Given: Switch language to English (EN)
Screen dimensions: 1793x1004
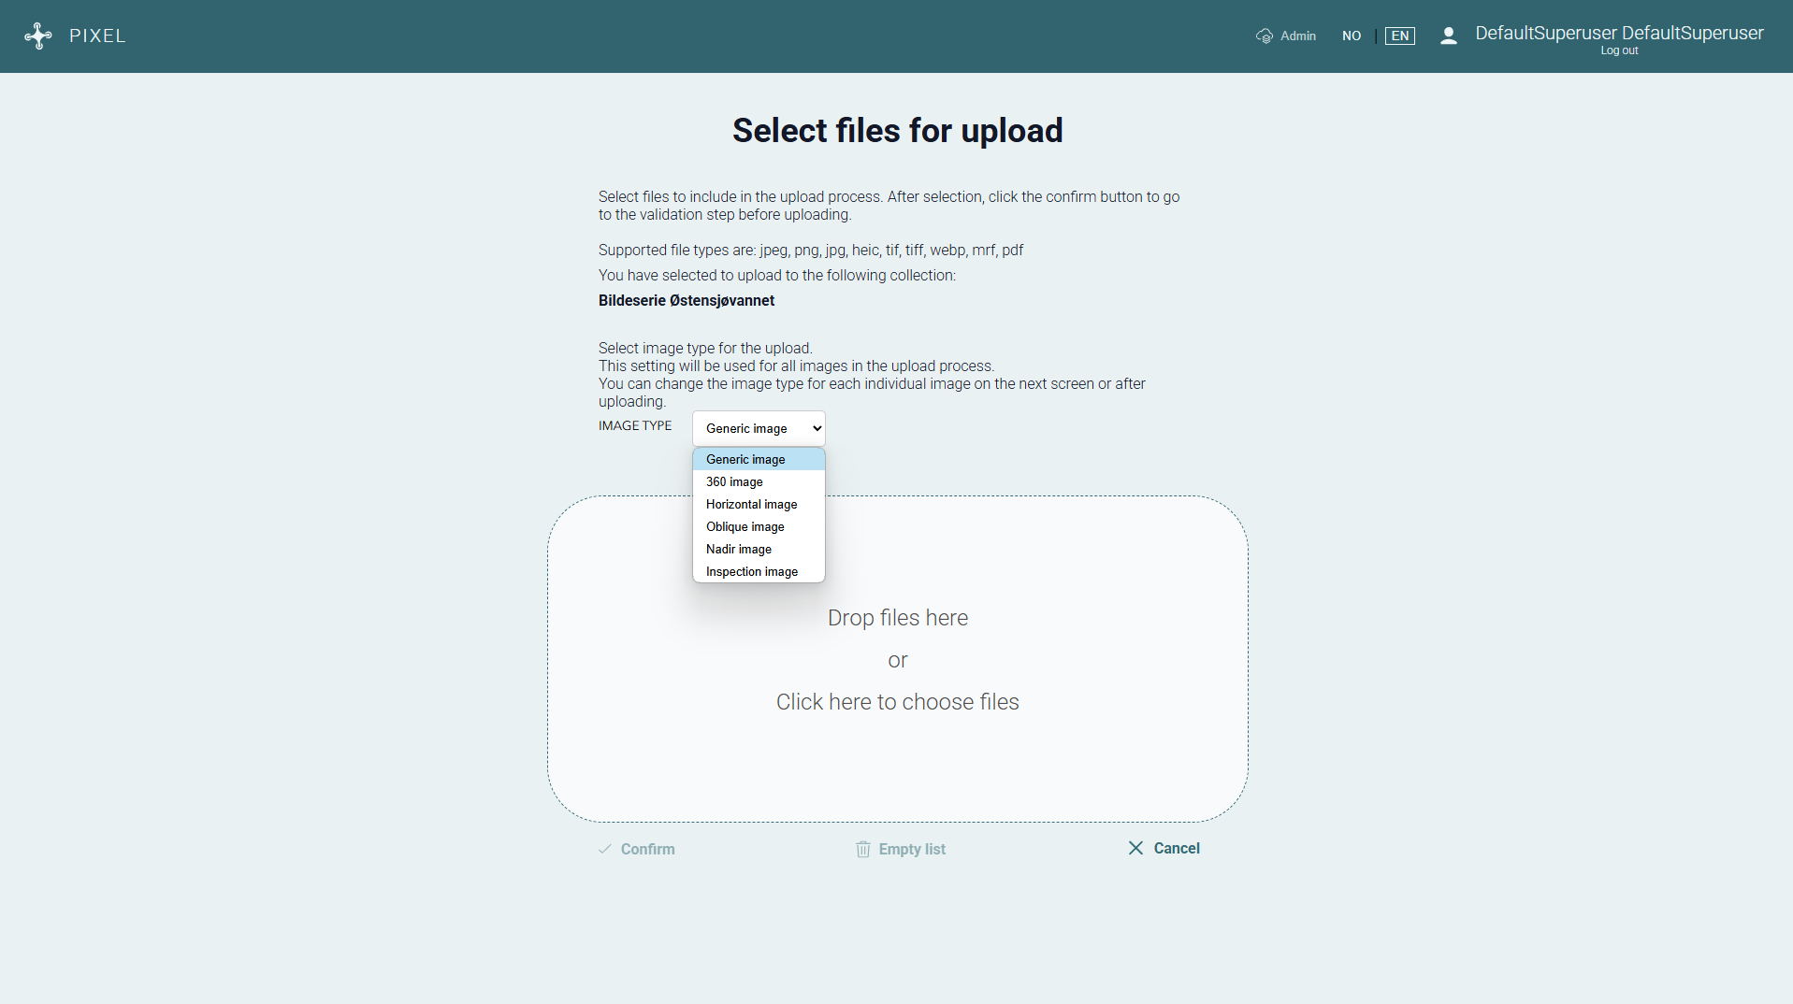Looking at the screenshot, I should [x=1399, y=36].
